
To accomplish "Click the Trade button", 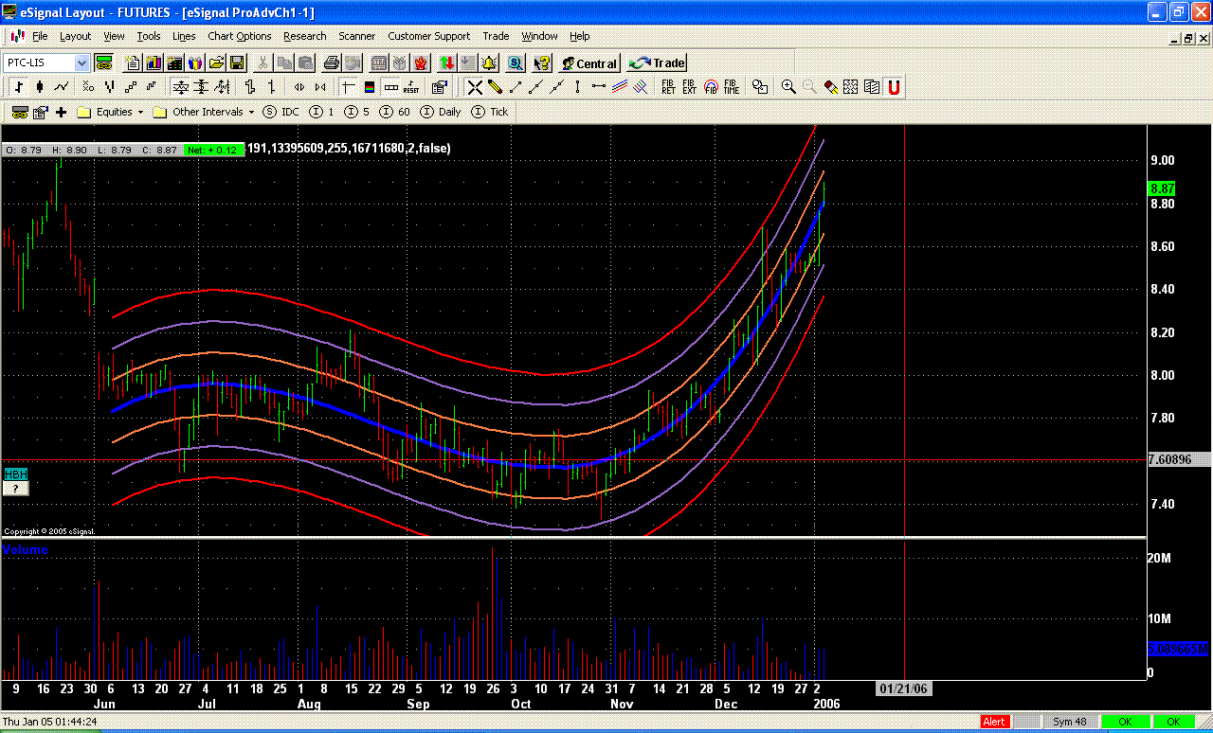I will point(656,63).
